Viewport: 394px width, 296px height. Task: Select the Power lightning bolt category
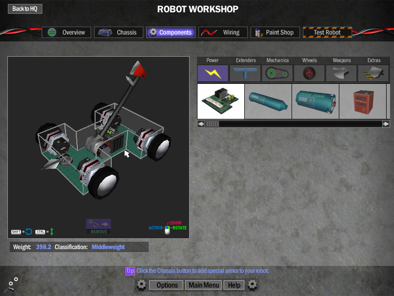tap(213, 73)
